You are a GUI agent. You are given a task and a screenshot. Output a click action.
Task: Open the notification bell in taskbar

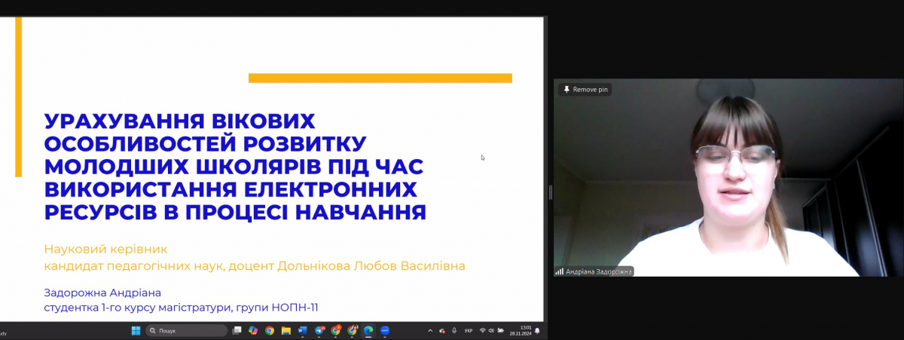537,330
